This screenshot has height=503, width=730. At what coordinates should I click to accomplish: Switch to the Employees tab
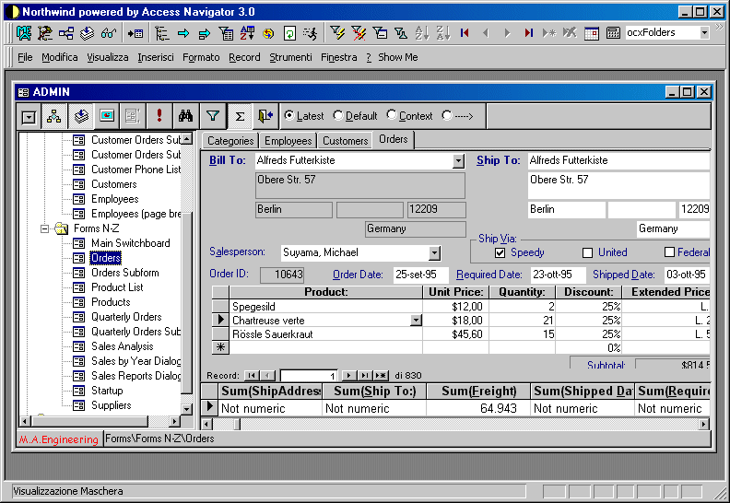coord(288,141)
